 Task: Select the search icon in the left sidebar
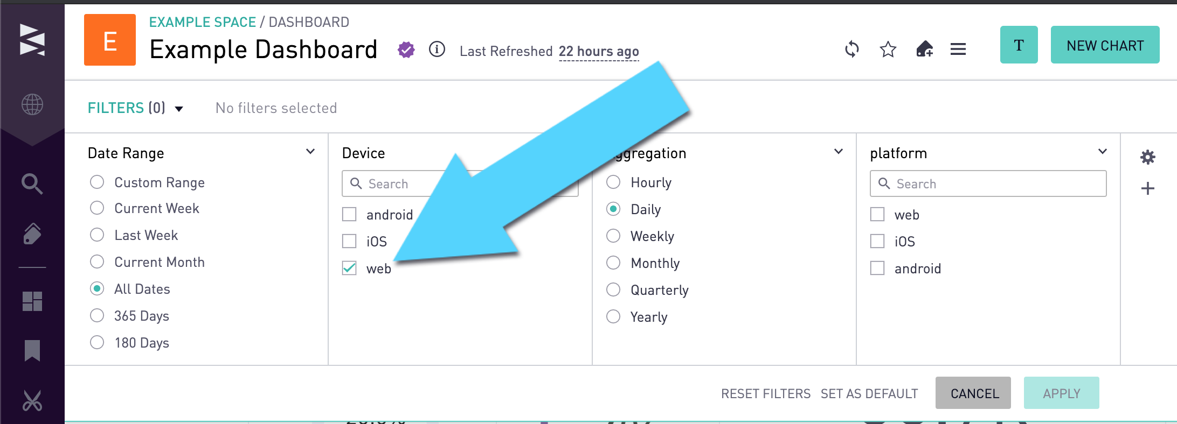pyautogui.click(x=32, y=184)
